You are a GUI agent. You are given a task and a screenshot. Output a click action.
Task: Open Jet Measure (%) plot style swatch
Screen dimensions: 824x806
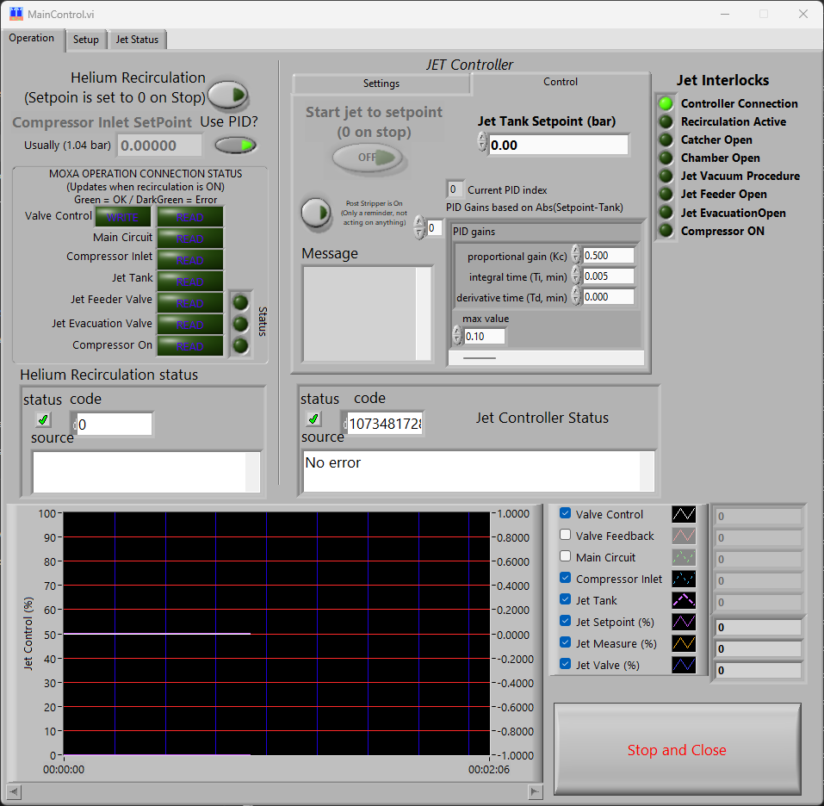684,643
